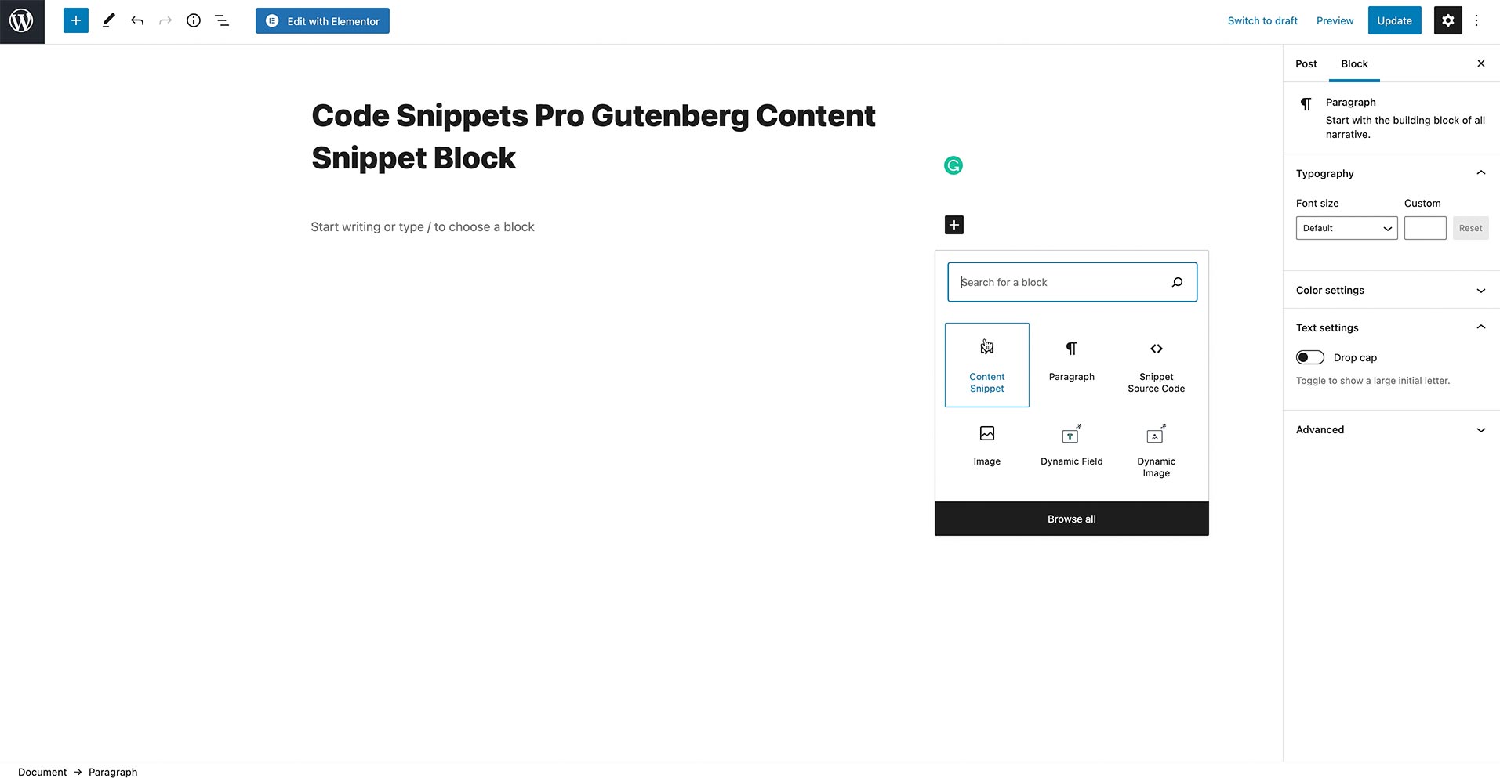Screen dimensions: 1500x778
Task: Open the Font size Default dropdown
Action: click(1346, 228)
